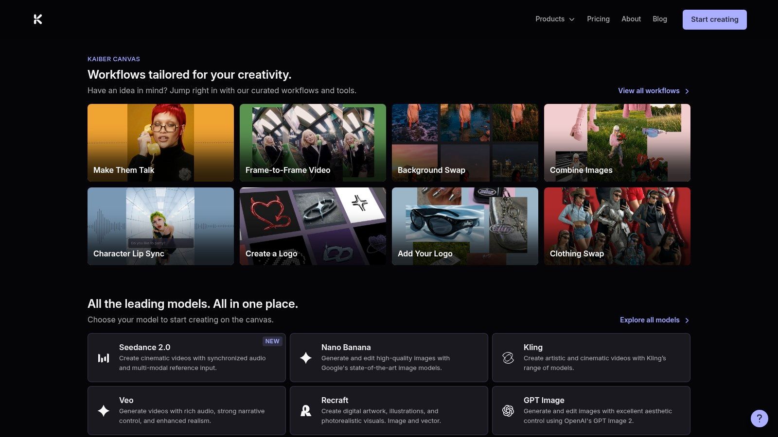Click the Recraft model title
This screenshot has width=778, height=437.
pyautogui.click(x=335, y=400)
